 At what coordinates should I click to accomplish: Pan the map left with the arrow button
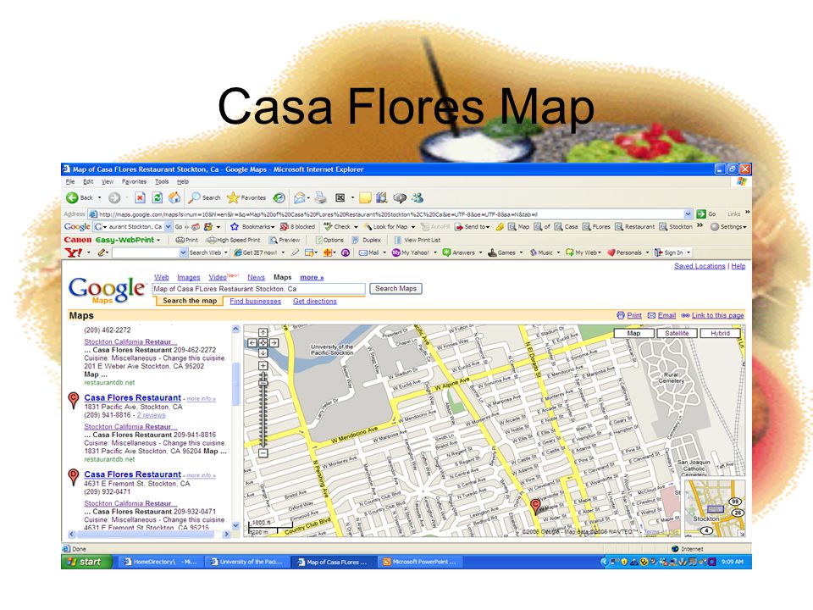[252, 343]
